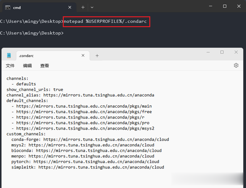Viewport: 246px width, 188px height.
Task: Click the 'channels:' line
Action: [x=17, y=78]
